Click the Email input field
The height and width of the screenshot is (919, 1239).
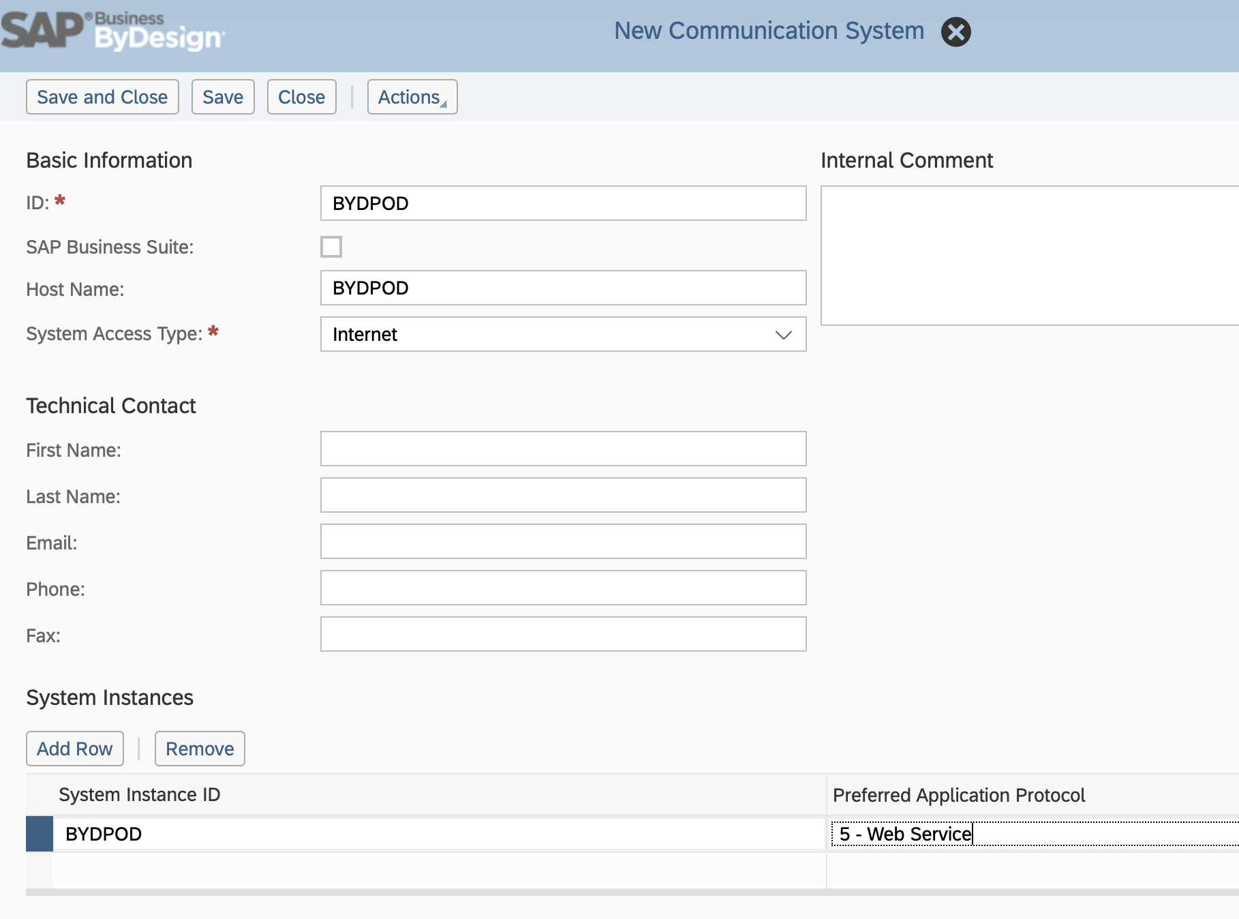tap(563, 541)
